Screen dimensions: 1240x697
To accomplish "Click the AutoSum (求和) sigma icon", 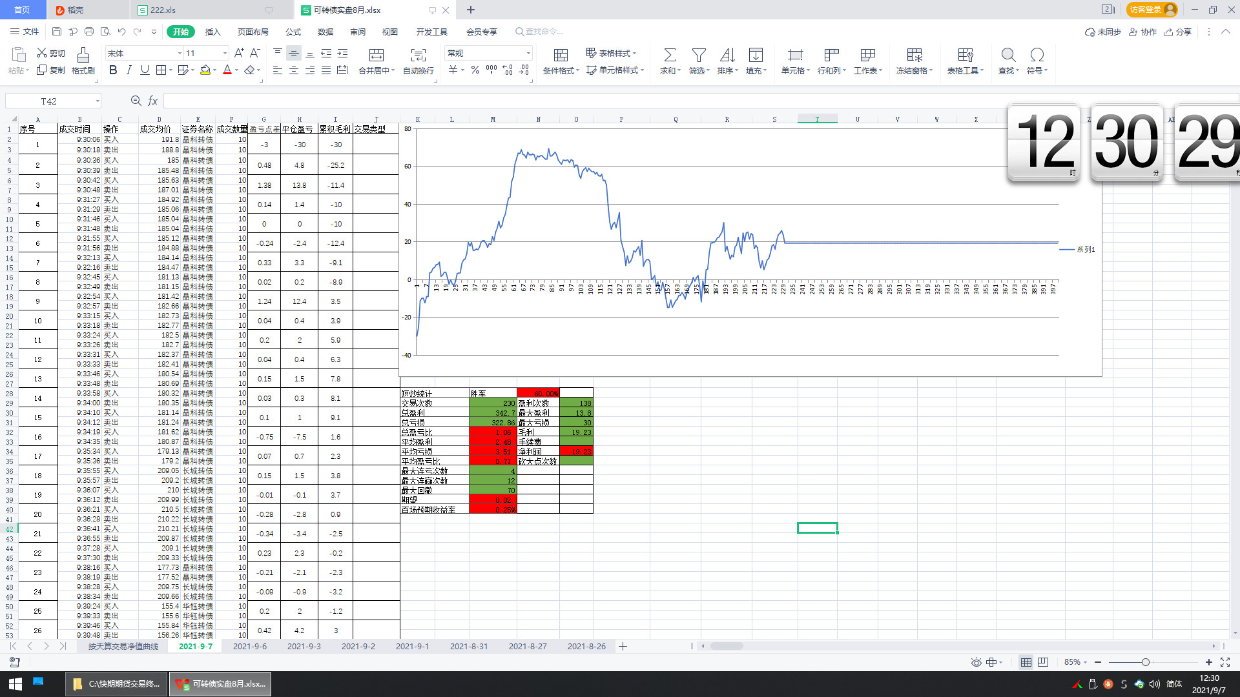I will coord(670,56).
